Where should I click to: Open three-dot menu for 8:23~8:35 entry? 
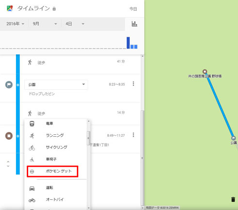point(134,84)
